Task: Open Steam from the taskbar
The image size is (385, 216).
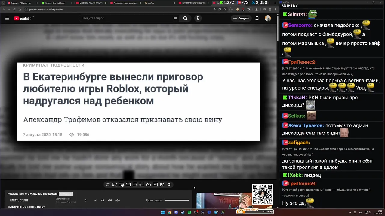Action: click(183, 212)
